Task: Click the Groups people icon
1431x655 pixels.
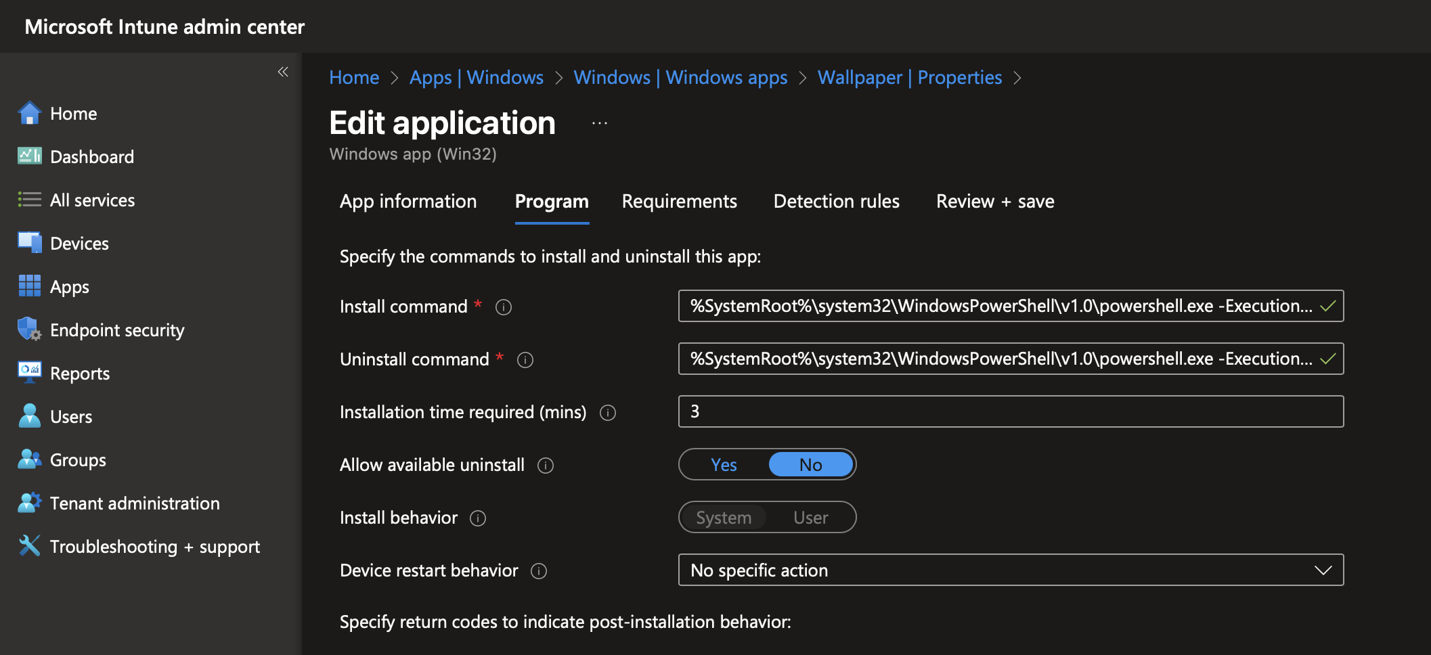Action: click(29, 459)
